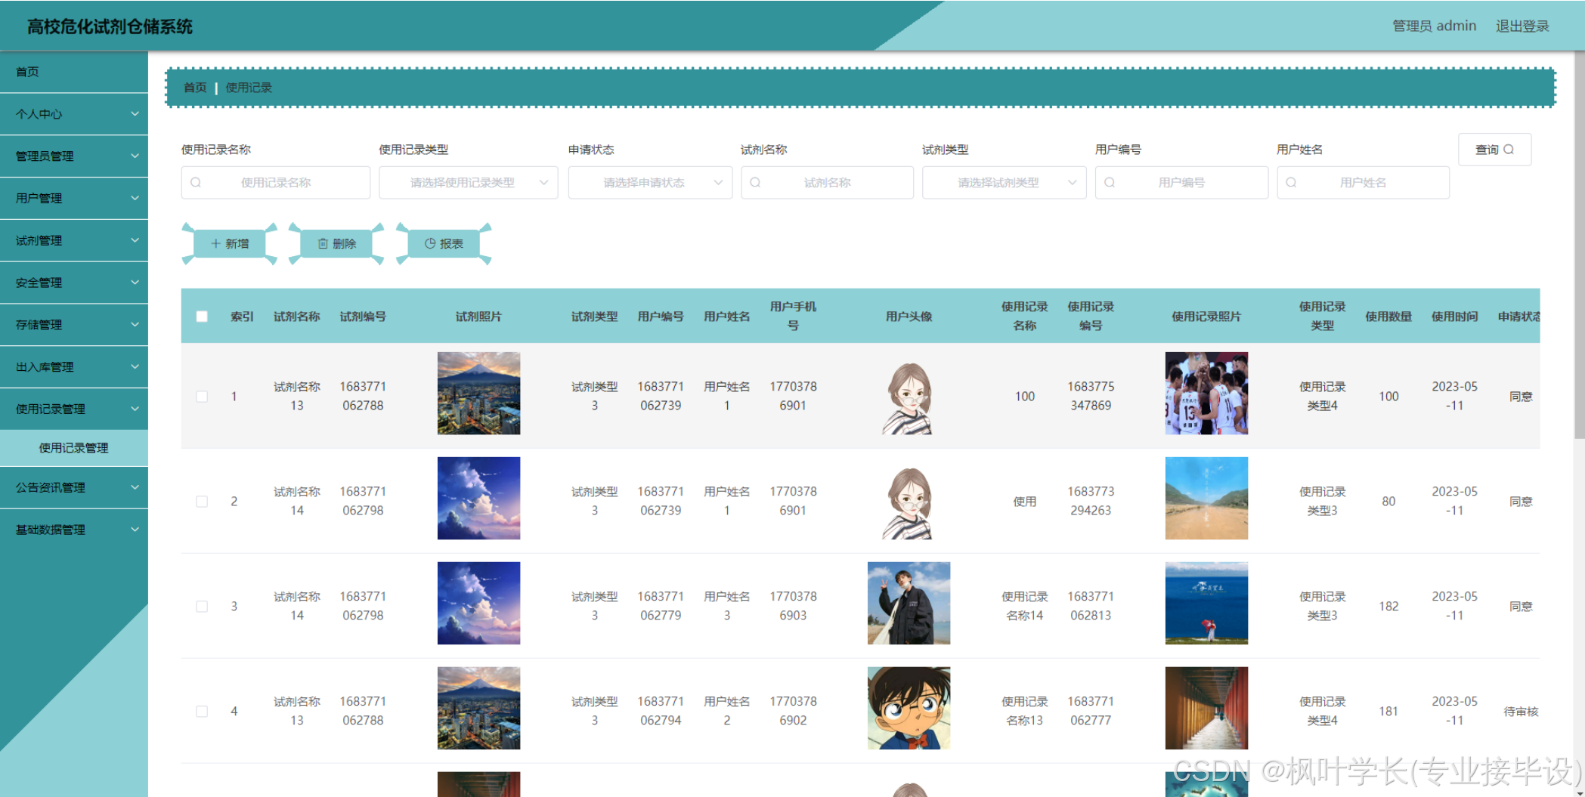Expand 管理员管理 sidebar menu
This screenshot has height=797, width=1585.
tap(74, 156)
